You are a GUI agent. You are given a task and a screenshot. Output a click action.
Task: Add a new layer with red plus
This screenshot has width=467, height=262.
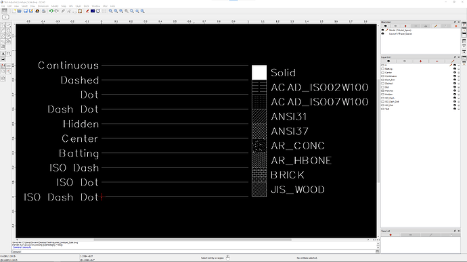(x=420, y=61)
